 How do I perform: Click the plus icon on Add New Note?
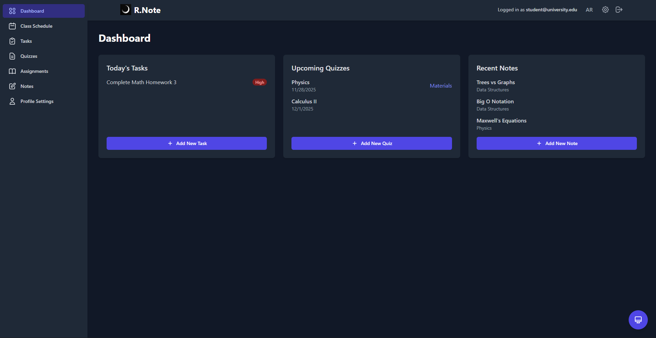tap(539, 143)
